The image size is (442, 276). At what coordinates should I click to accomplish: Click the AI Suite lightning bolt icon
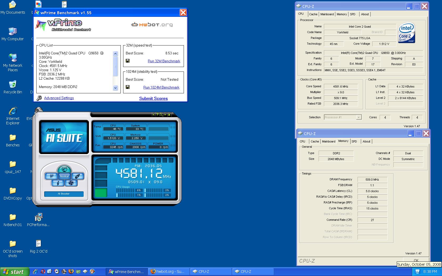(58, 183)
